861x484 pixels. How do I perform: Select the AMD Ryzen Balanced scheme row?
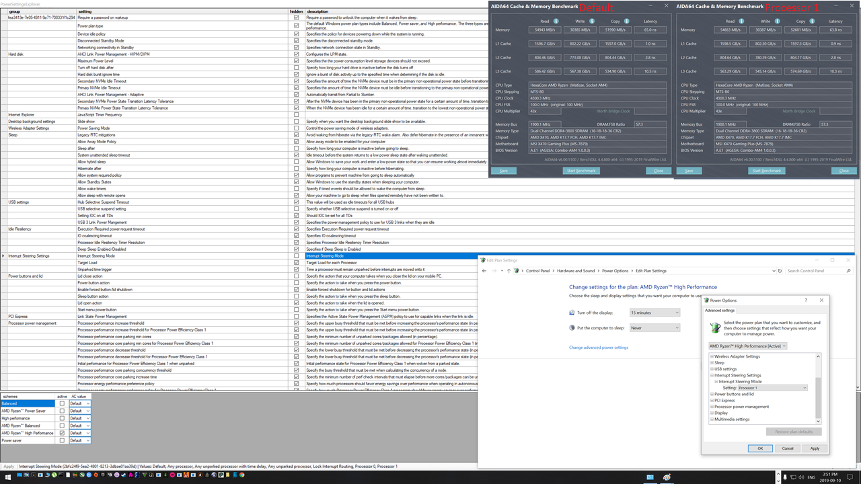point(28,426)
